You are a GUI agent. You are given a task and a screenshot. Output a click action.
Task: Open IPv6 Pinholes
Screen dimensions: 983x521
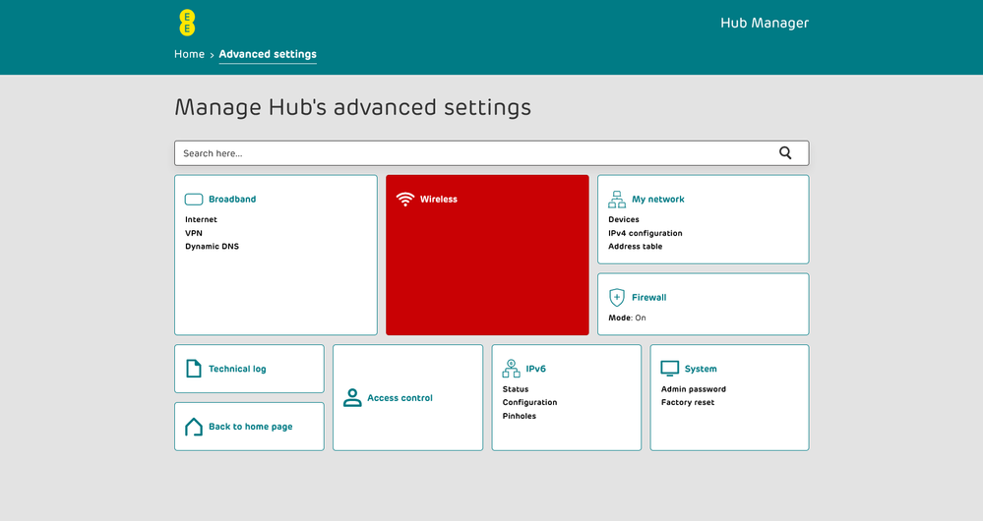[x=520, y=416]
